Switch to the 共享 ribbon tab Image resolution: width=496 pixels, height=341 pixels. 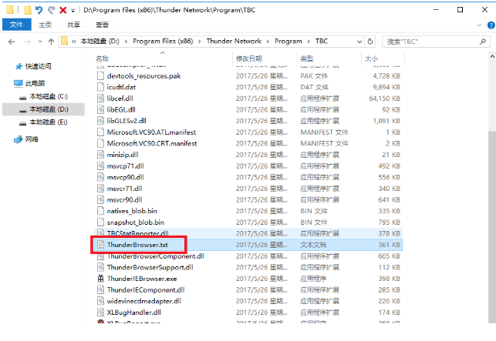[x=73, y=25]
